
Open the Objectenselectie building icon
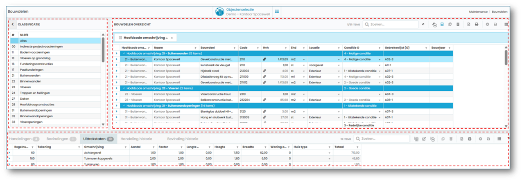pos(219,11)
